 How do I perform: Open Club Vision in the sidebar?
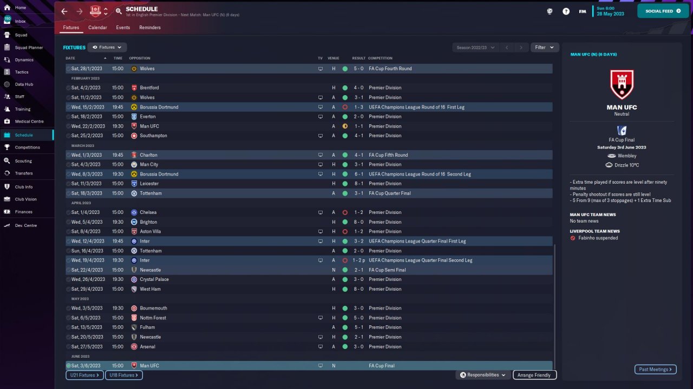(26, 199)
